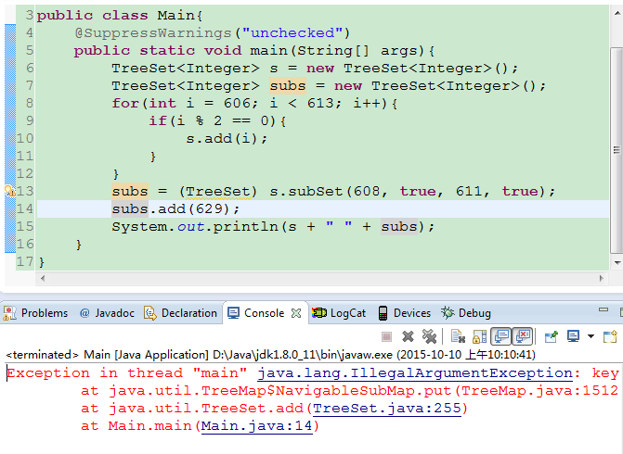
Task: Click 'TreeMap$NavigableSubMap.put' stack trace line
Action: click(349, 391)
